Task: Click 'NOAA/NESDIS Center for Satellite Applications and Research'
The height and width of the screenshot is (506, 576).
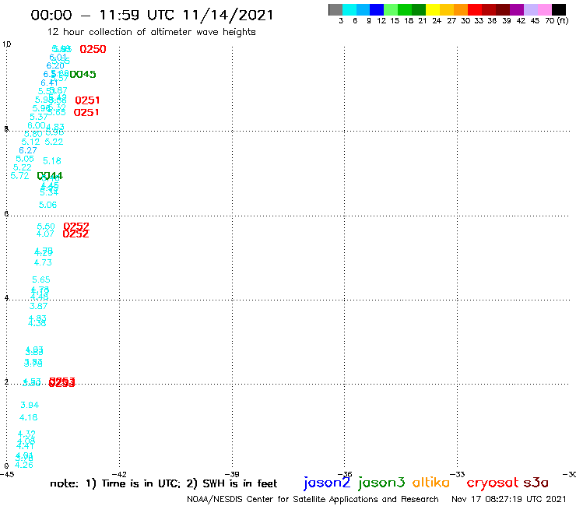Action: (x=313, y=499)
